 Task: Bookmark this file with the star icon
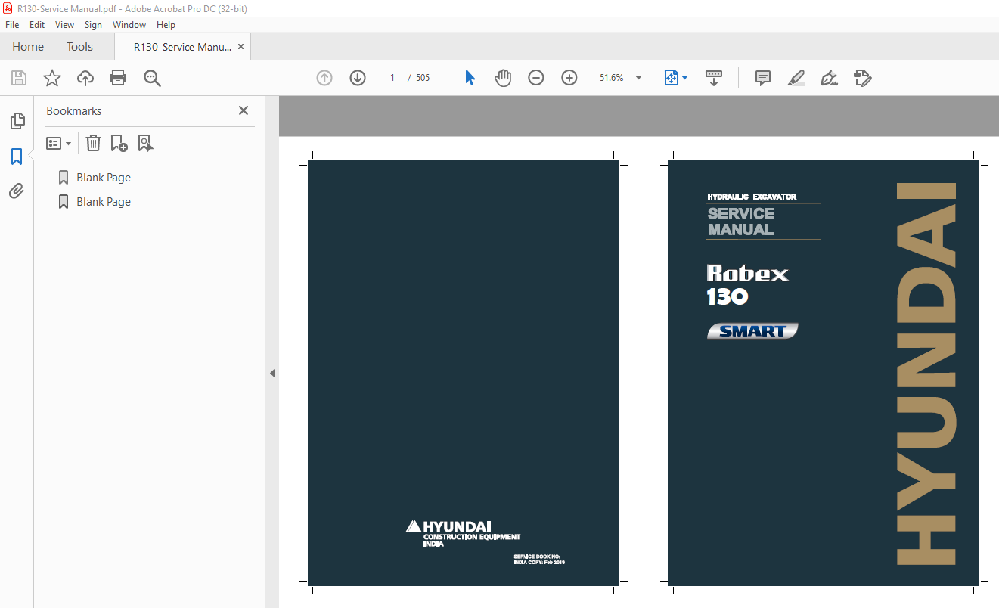[x=51, y=78]
